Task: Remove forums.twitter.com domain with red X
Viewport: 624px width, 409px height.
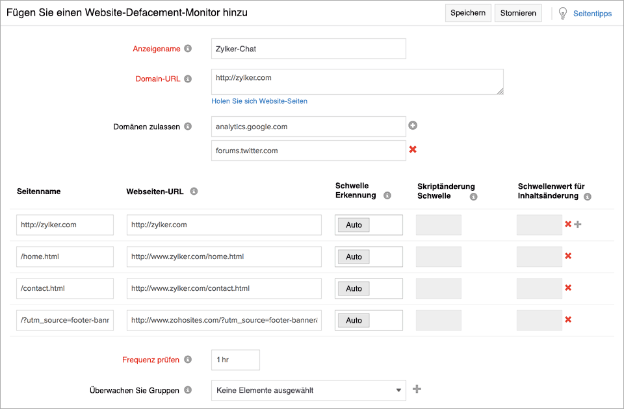Action: coord(412,150)
